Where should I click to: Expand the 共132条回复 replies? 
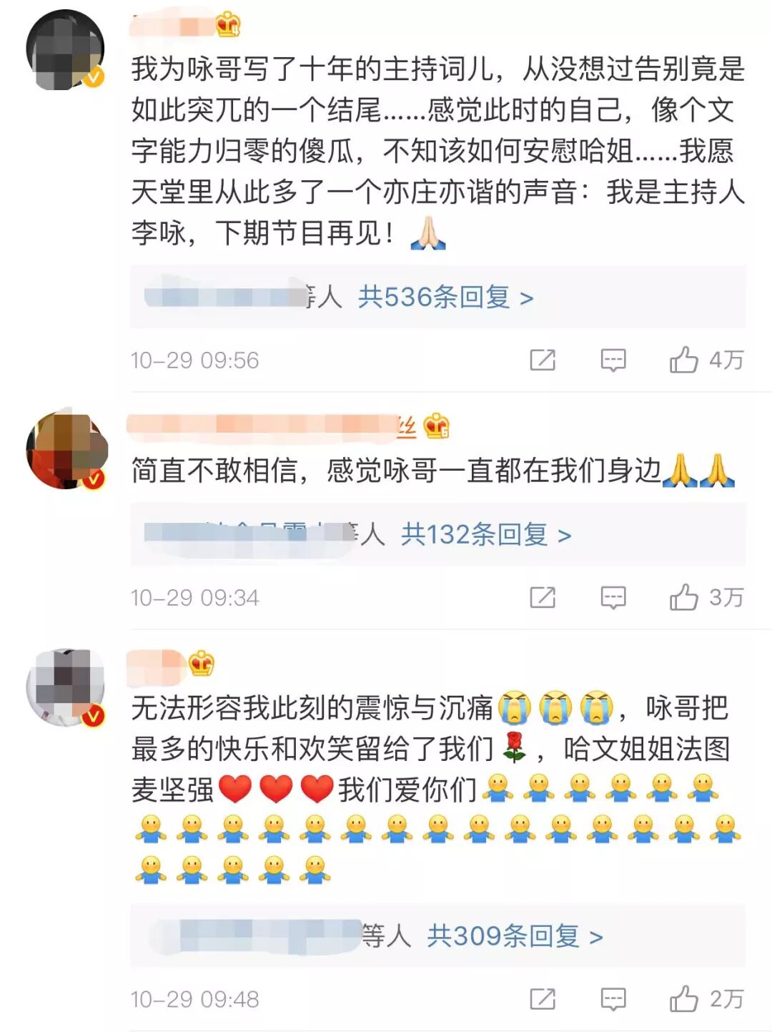[486, 534]
